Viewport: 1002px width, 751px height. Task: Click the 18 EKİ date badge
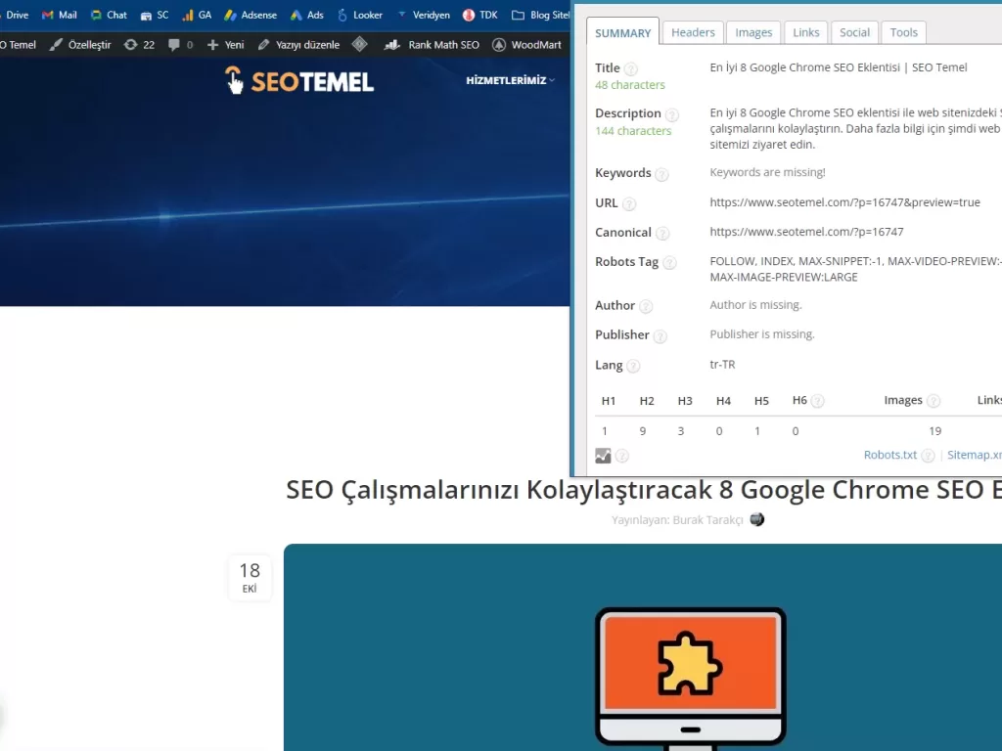click(250, 577)
